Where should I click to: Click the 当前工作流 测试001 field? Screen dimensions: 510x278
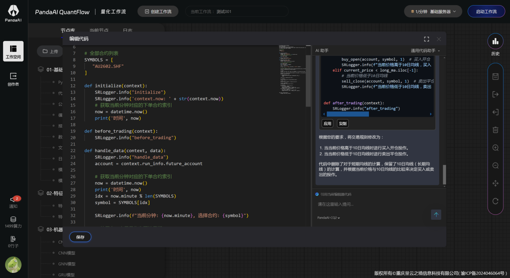click(237, 11)
